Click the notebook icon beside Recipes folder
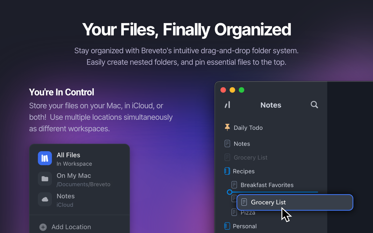Image resolution: width=373 pixels, height=233 pixels. pyautogui.click(x=227, y=171)
